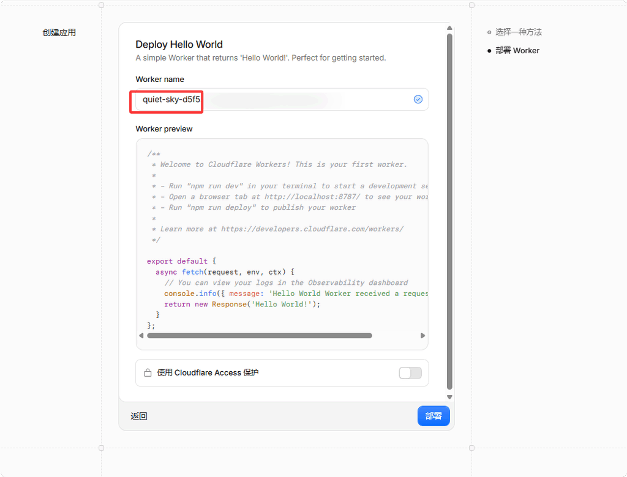The image size is (627, 477).
Task: Click the 'npm run dev' comment line
Action: (290, 186)
